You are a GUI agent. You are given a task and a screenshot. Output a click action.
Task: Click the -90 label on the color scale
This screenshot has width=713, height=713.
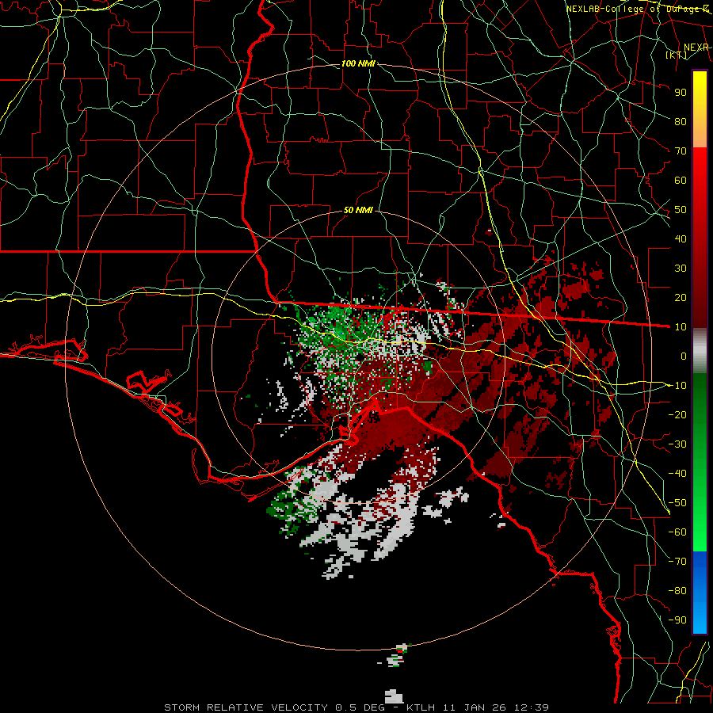click(677, 620)
